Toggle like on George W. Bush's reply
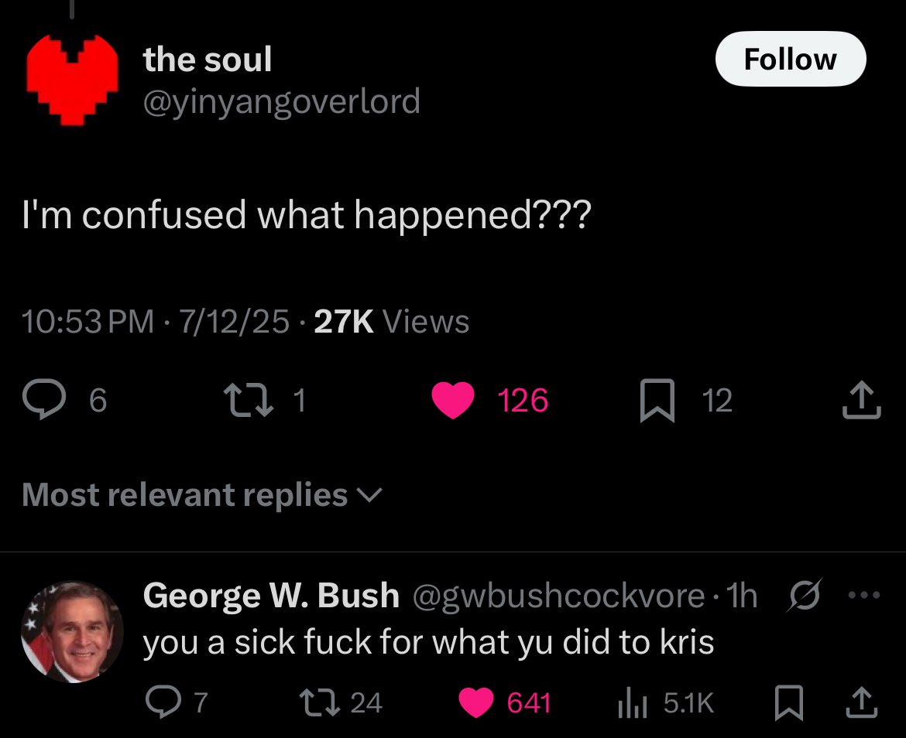The height and width of the screenshot is (738, 906). point(476,703)
